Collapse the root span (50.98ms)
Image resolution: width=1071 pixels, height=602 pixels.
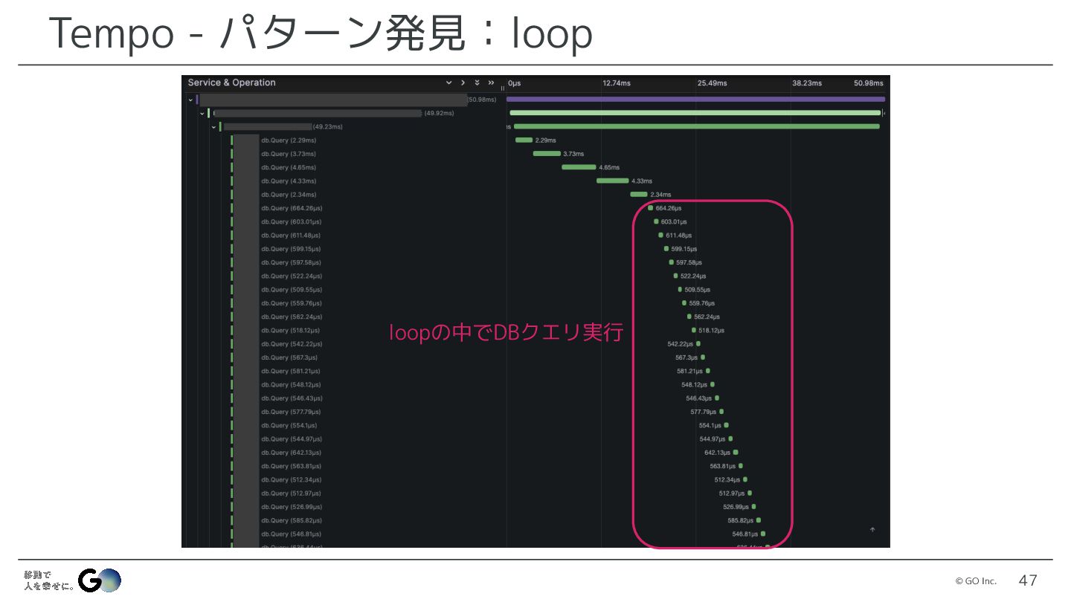190,100
